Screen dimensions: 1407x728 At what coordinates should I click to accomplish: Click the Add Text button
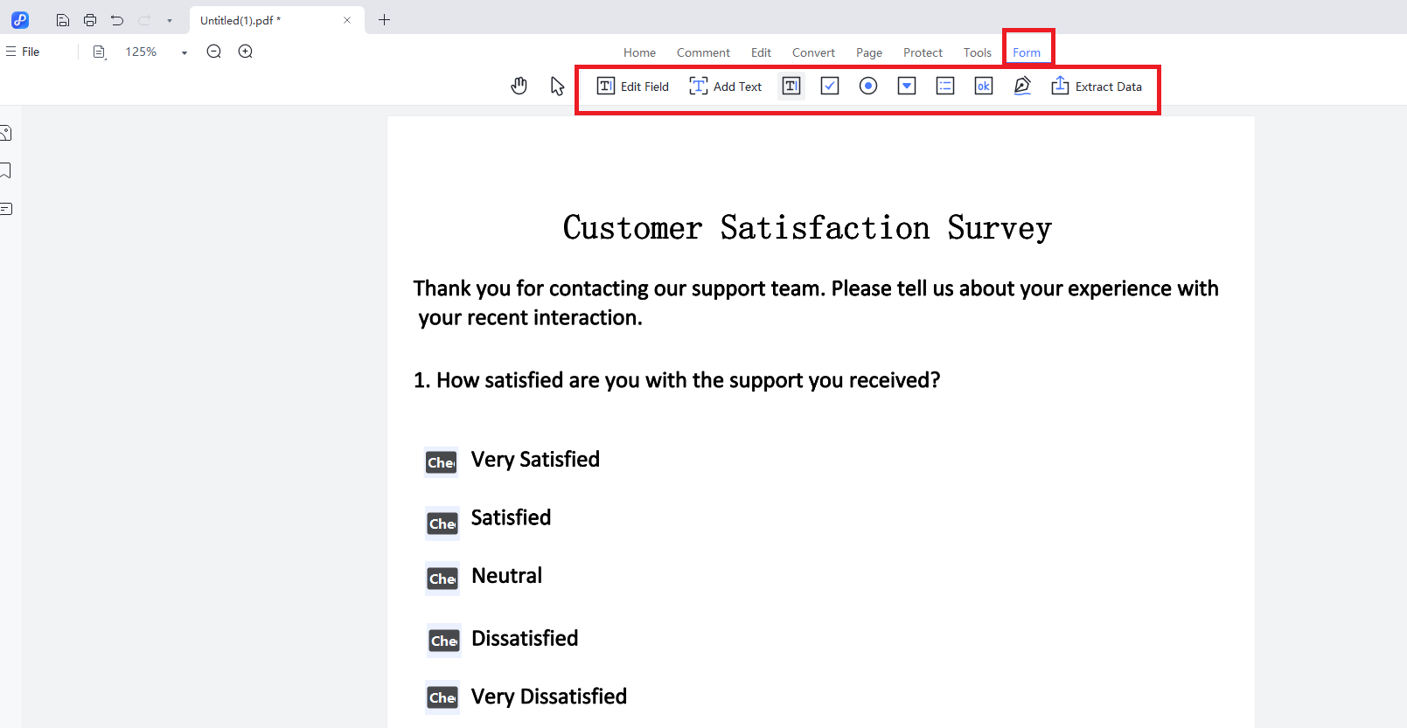725,86
